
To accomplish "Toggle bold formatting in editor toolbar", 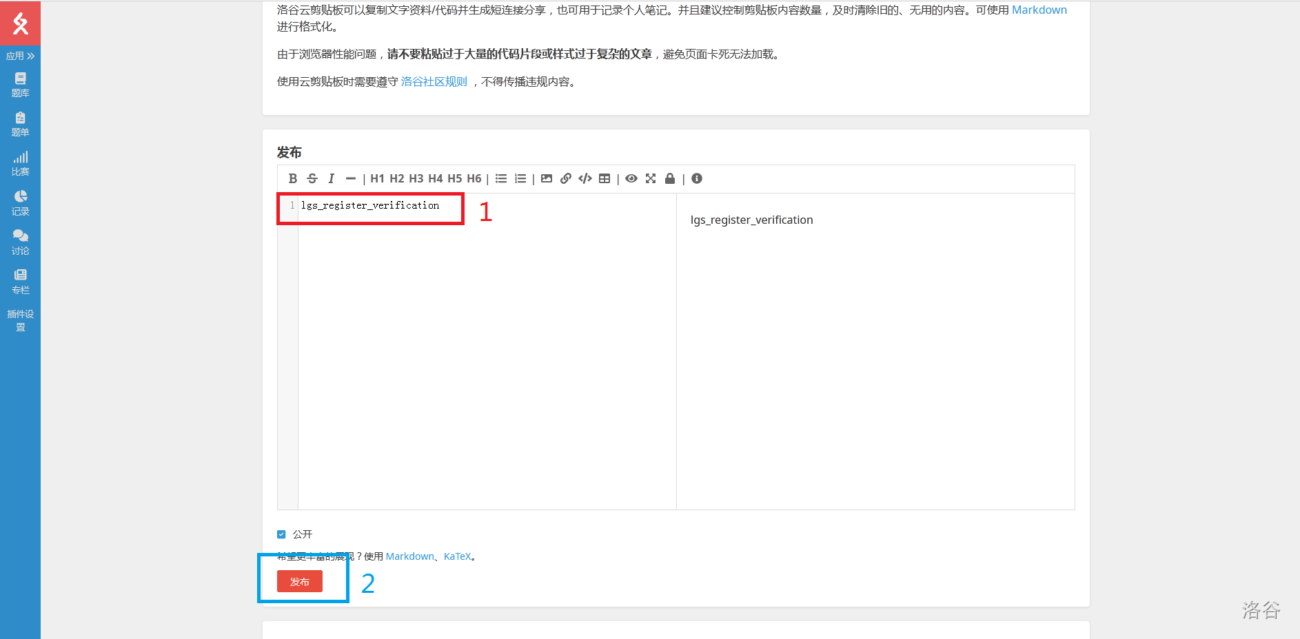I will [292, 178].
